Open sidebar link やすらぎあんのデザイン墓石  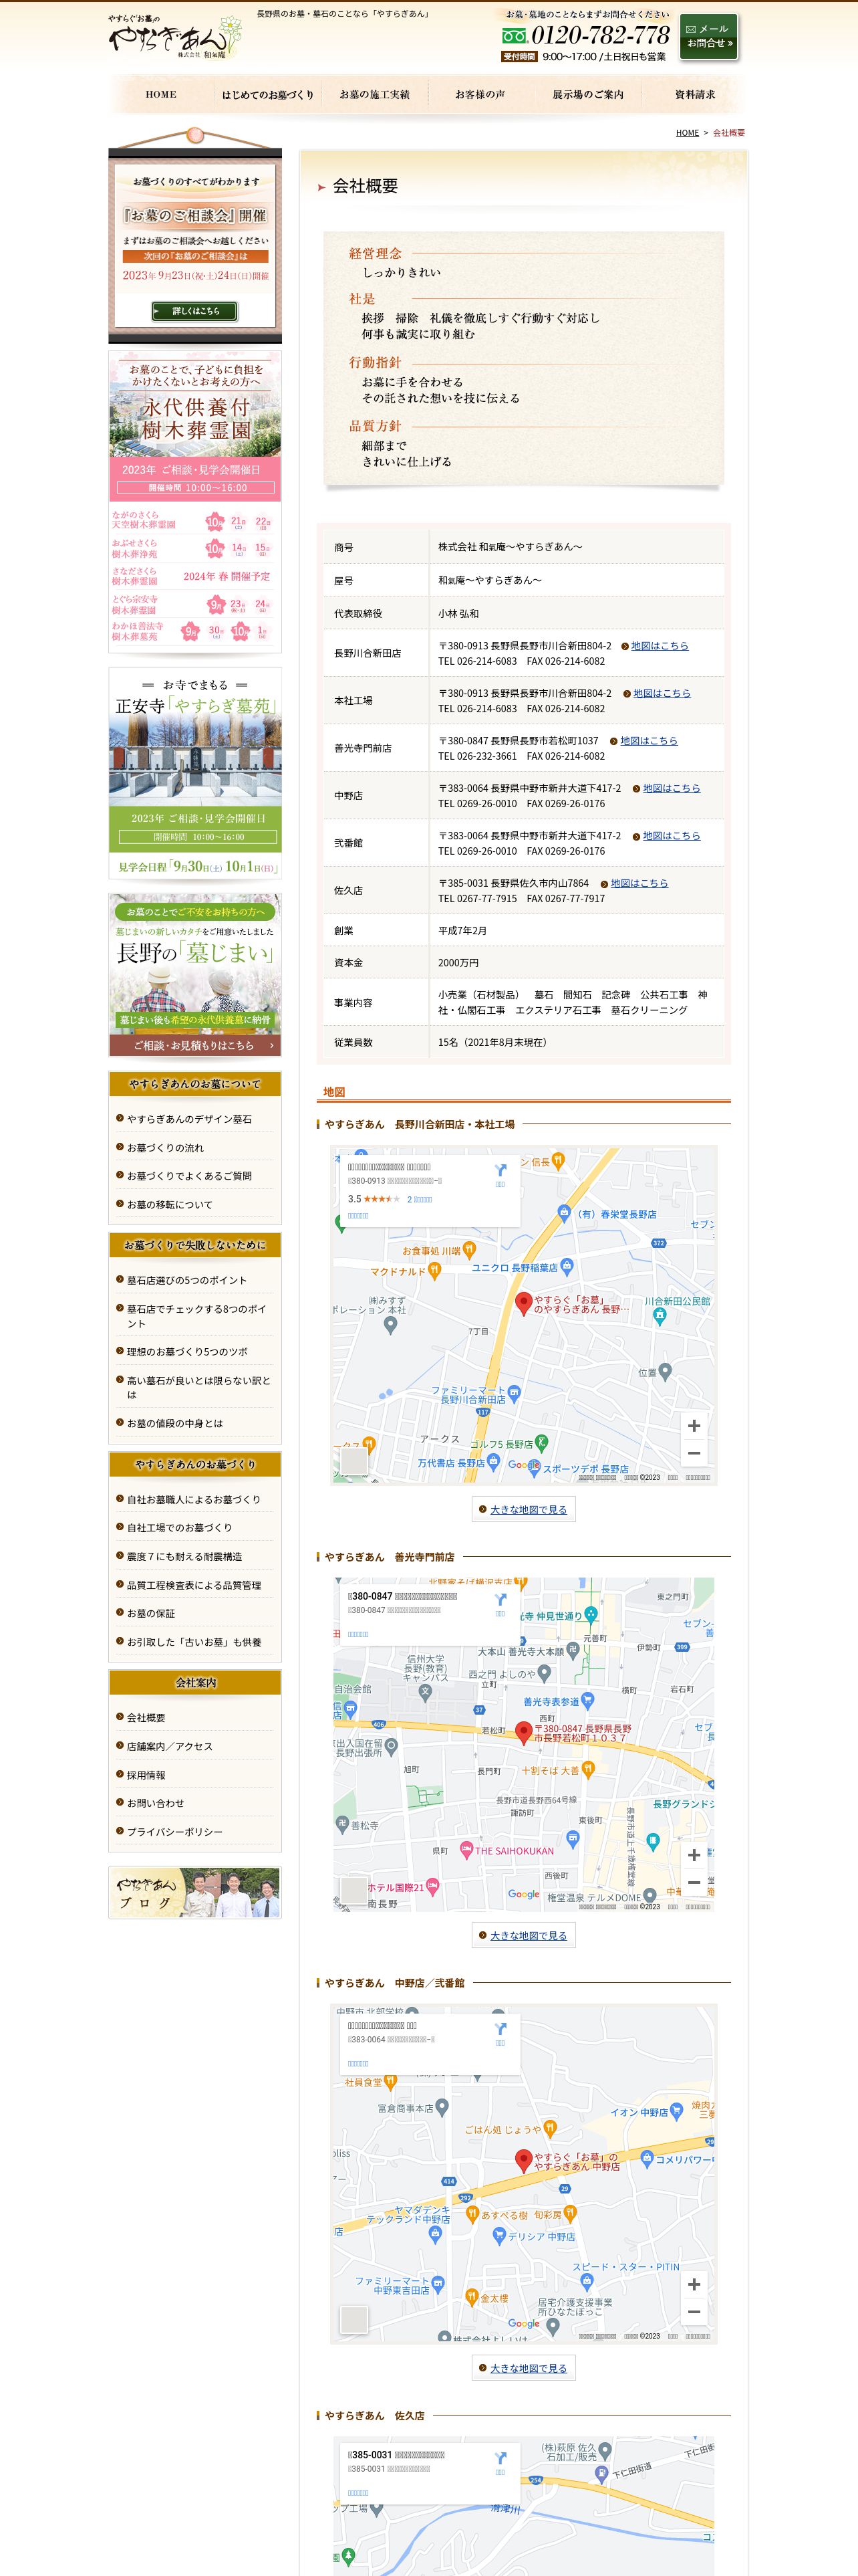[x=189, y=1119]
